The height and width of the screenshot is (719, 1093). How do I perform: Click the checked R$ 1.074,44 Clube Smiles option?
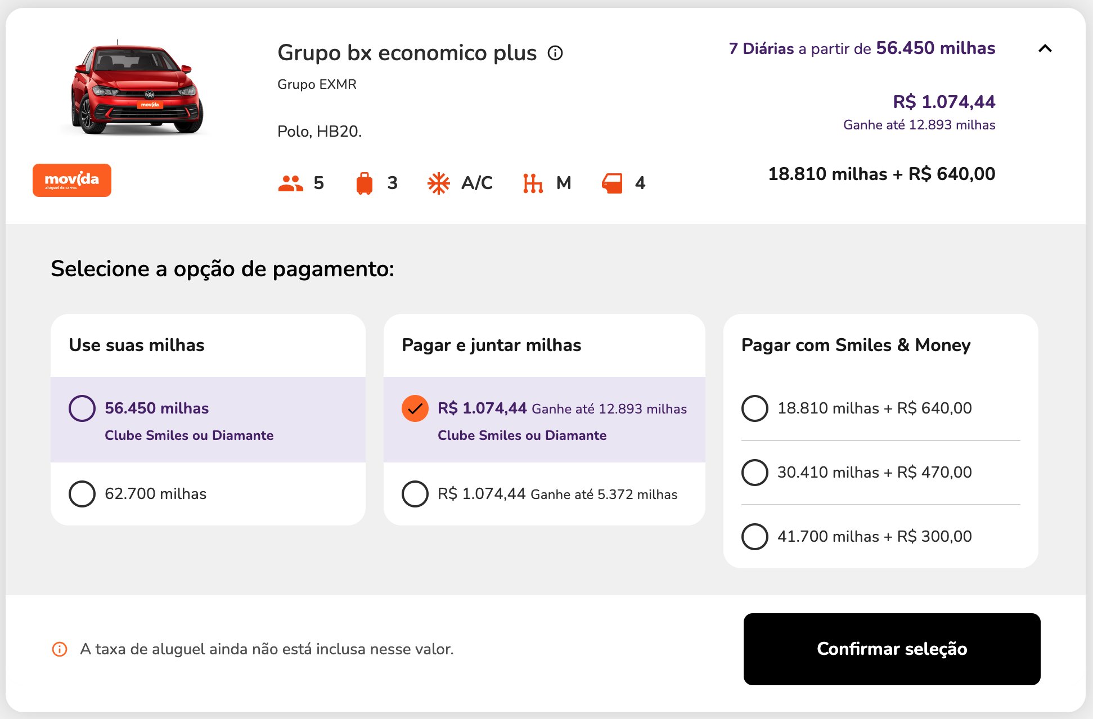click(x=415, y=408)
